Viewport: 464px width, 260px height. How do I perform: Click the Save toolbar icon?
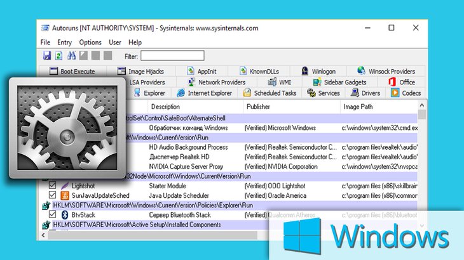pos(47,55)
